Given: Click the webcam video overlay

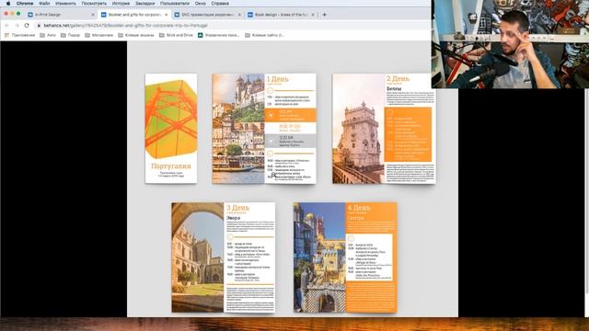Looking at the screenshot, I should [510, 44].
